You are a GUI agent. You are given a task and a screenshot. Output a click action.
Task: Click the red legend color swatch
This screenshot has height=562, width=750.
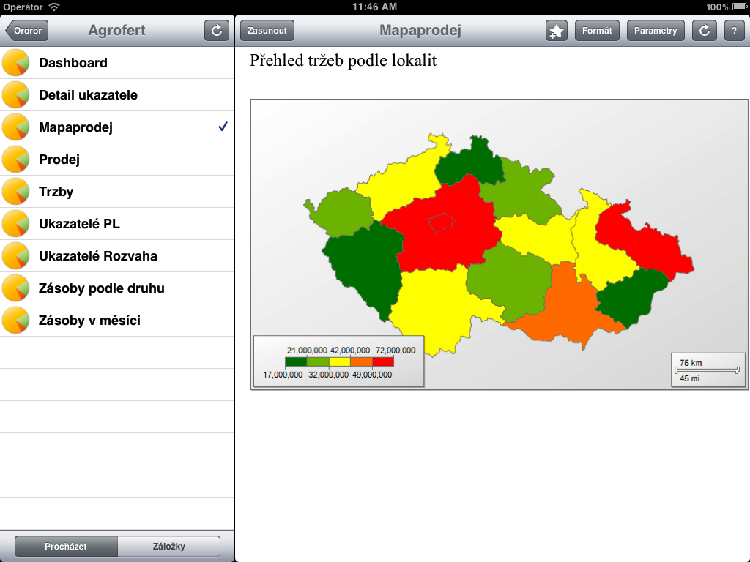[383, 361]
